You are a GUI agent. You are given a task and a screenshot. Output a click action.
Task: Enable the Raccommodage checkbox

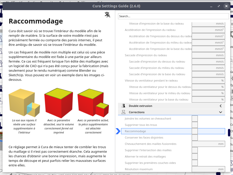tap(195, 131)
